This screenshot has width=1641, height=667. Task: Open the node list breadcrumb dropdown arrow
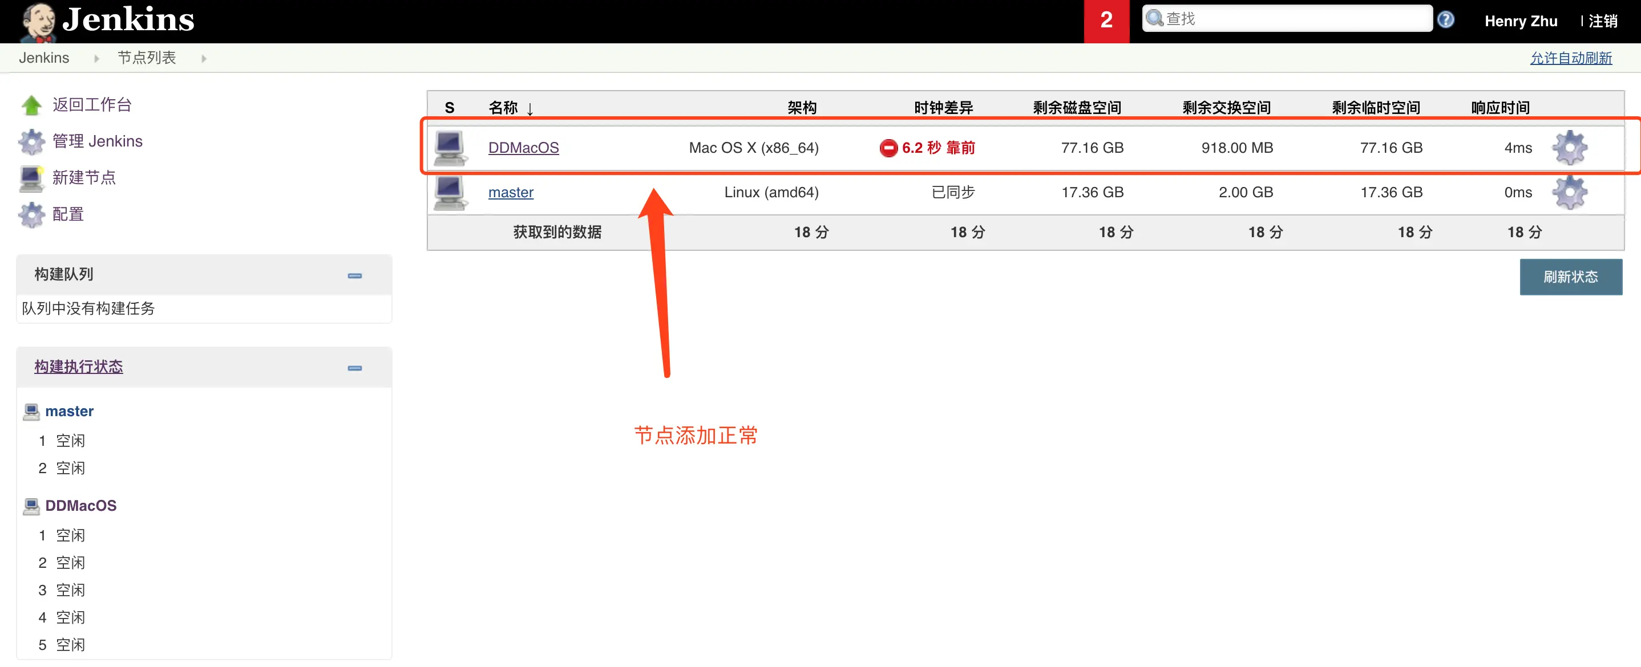pos(204,59)
